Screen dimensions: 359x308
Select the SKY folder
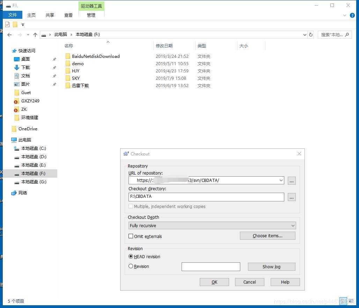pyautogui.click(x=75, y=78)
